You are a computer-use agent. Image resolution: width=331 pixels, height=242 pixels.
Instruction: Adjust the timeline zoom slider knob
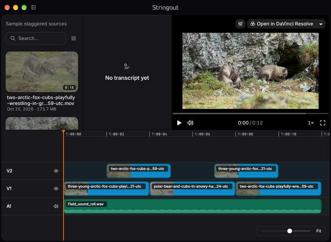point(290,231)
